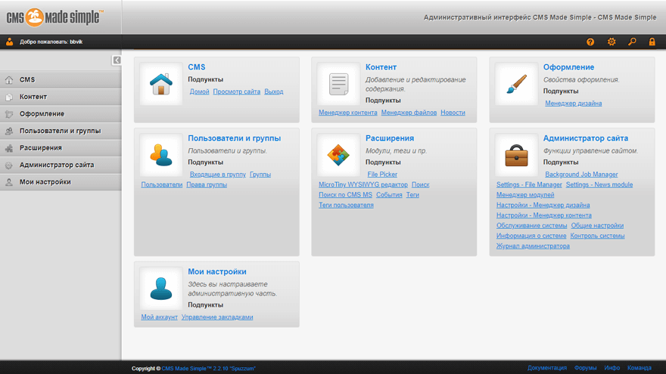The image size is (666, 374).
Task: Select Мои настройки in the sidebar
Action: click(45, 182)
